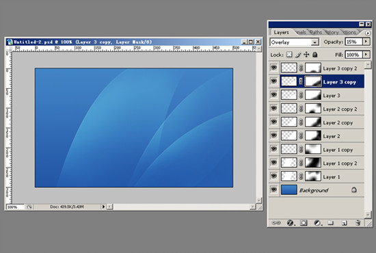
Task: Select the Layer 1 mask thumbnail
Action: coord(313,176)
